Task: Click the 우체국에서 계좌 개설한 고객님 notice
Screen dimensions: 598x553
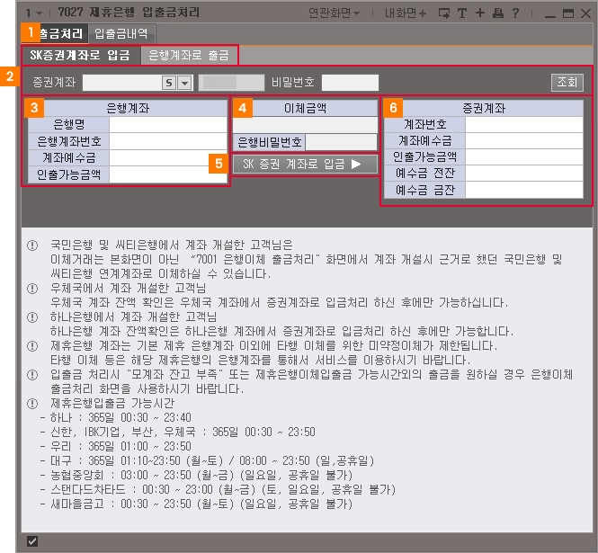Action: coord(128,288)
